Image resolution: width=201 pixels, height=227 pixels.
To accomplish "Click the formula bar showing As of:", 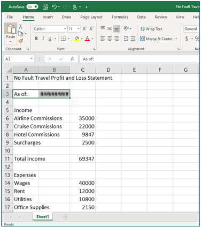I will 140,59.
